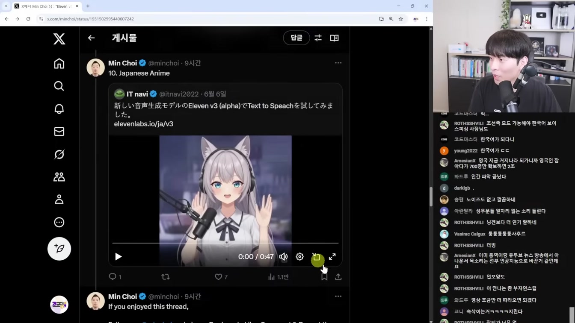Viewport: 575px width, 323px height.
Task: Open the @itnavi2022 handle
Action: tap(179, 94)
